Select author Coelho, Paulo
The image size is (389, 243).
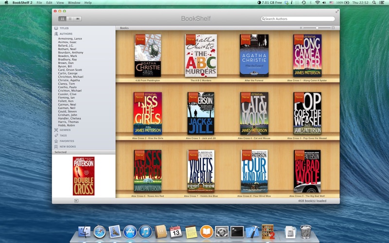(67, 87)
